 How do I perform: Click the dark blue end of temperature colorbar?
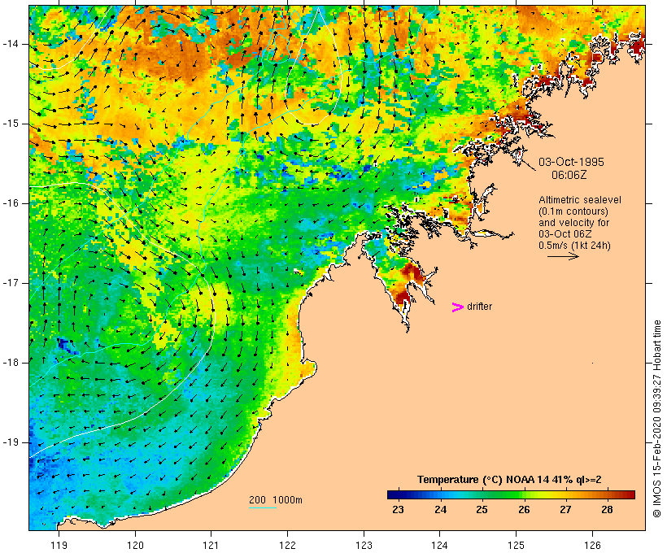tap(392, 494)
